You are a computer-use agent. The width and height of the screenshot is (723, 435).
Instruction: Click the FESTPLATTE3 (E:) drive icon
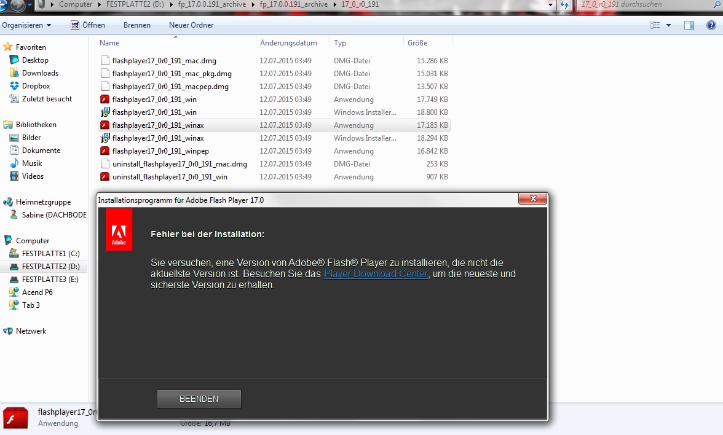[14, 279]
